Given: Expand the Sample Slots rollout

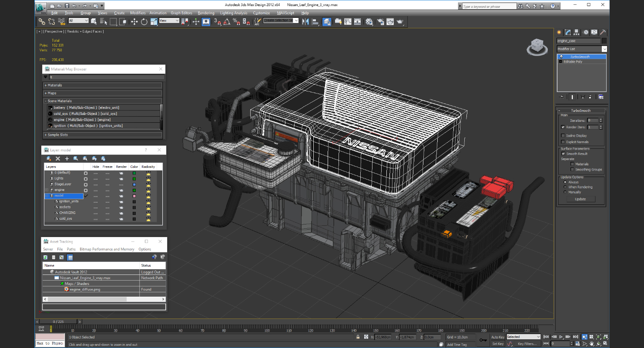Looking at the screenshot, I should tap(103, 135).
